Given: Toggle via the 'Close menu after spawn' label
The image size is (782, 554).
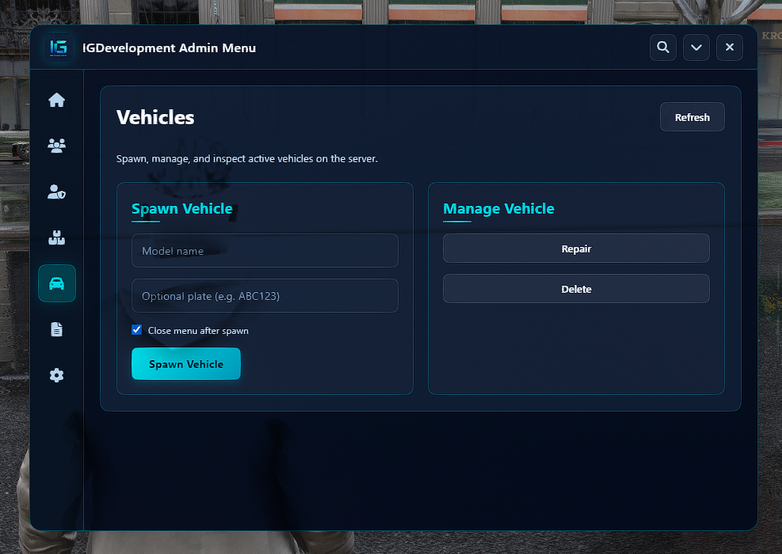Looking at the screenshot, I should click(198, 331).
